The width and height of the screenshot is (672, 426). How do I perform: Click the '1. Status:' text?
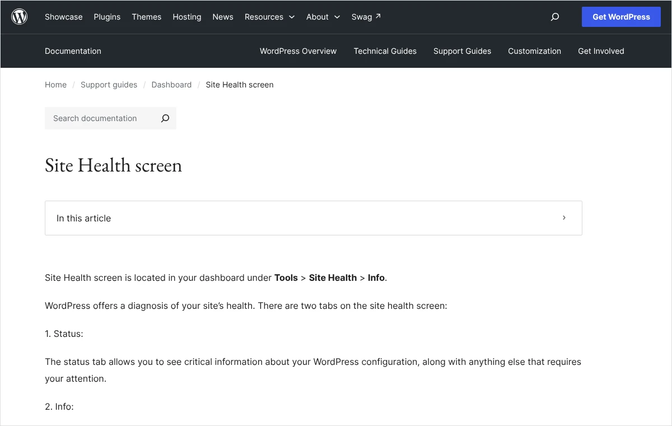pos(64,334)
